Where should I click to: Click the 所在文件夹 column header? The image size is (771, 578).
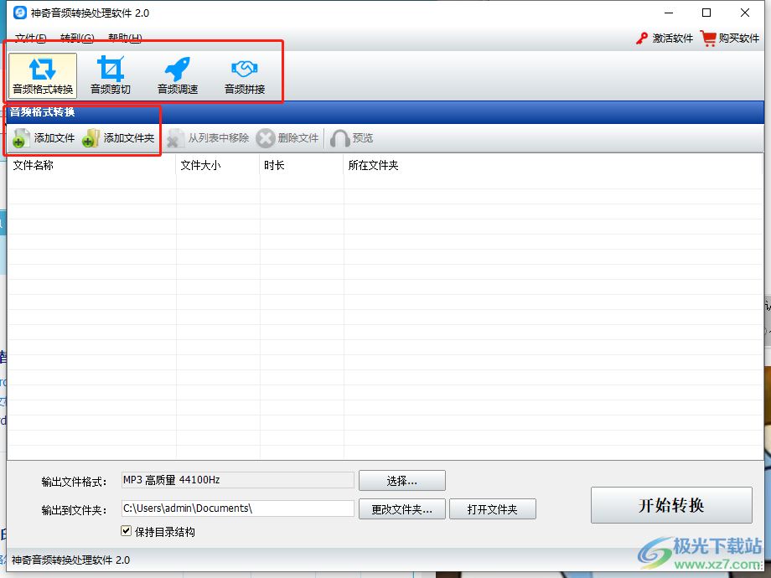[x=553, y=165]
